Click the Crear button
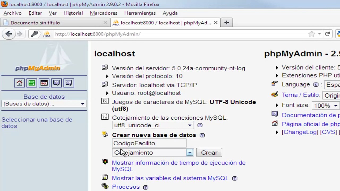 point(209,153)
